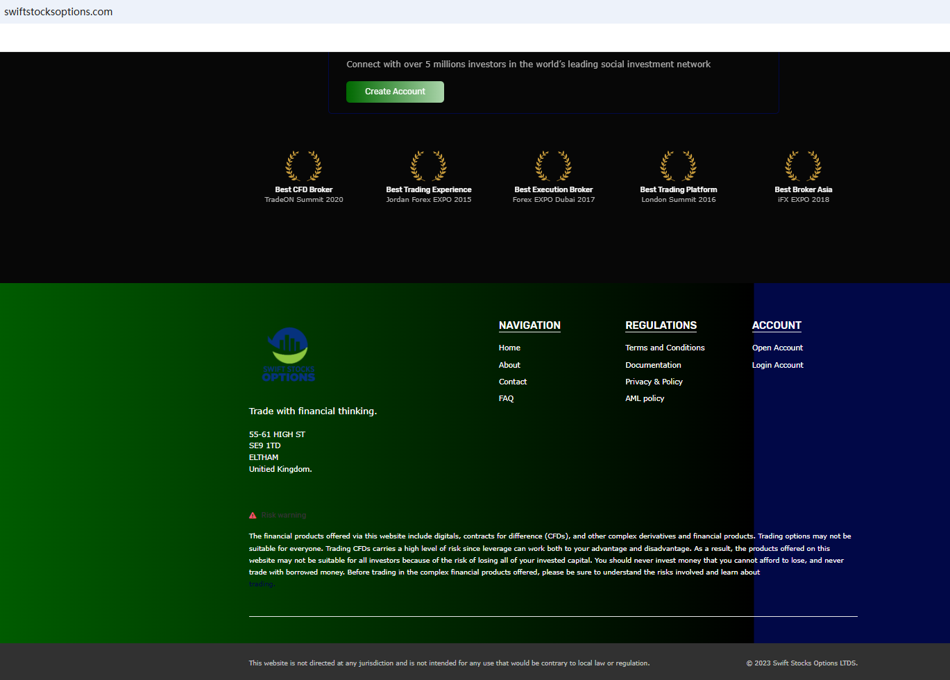This screenshot has height=680, width=950.
Task: Click the Swift Stocks Options footer logo
Action: click(289, 355)
